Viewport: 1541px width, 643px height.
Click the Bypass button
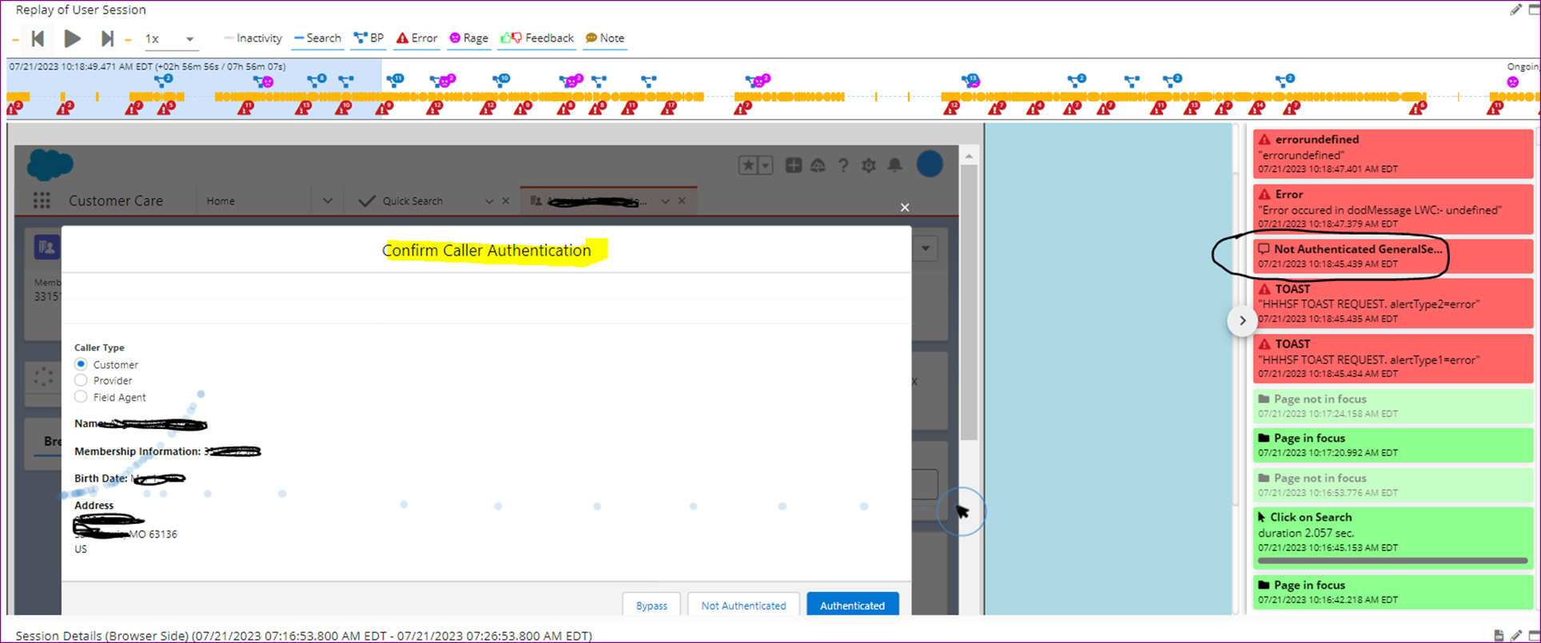pos(651,605)
